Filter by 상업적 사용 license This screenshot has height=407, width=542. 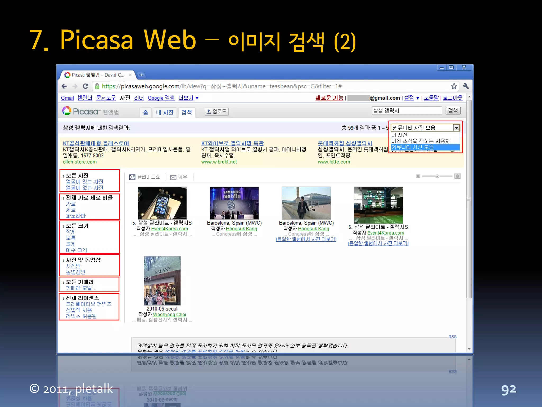(x=79, y=310)
